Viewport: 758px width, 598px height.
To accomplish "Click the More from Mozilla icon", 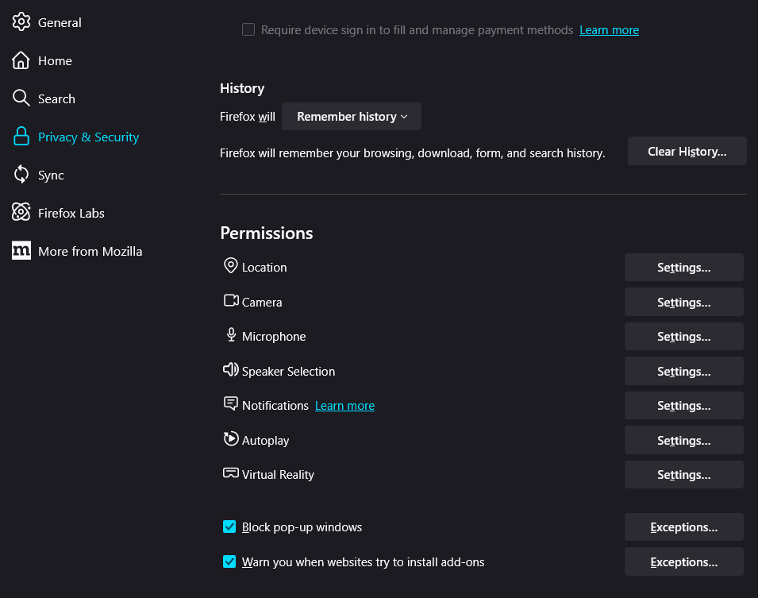I will (21, 251).
